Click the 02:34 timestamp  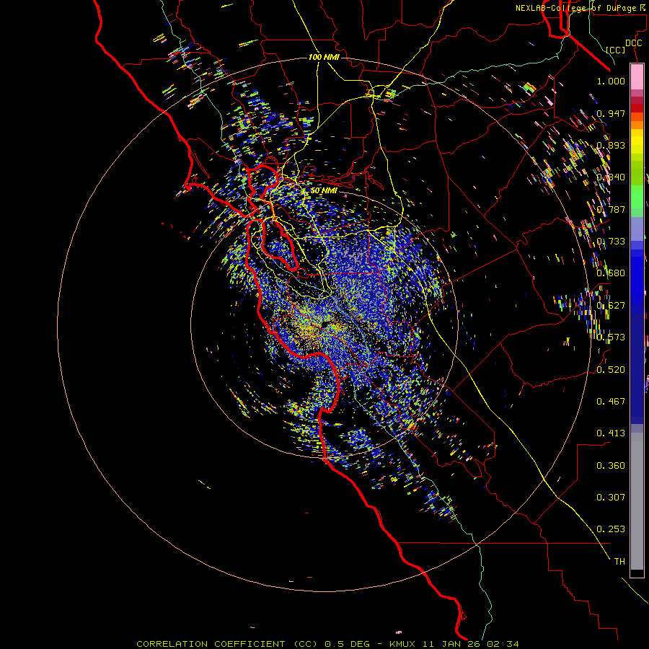coord(503,644)
